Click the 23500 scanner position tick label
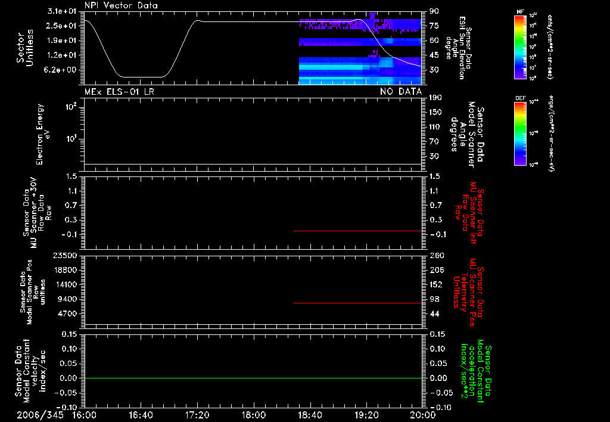Image resolution: width=610 pixels, height=422 pixels. [66, 256]
